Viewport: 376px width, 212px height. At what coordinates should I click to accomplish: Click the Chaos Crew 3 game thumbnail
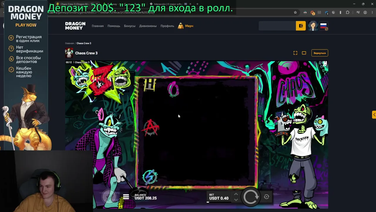pos(69,53)
